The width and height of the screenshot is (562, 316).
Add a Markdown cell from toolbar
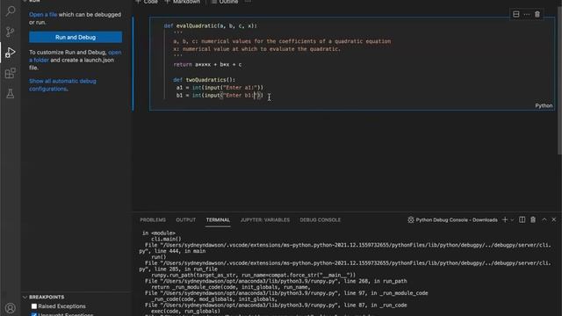(183, 2)
